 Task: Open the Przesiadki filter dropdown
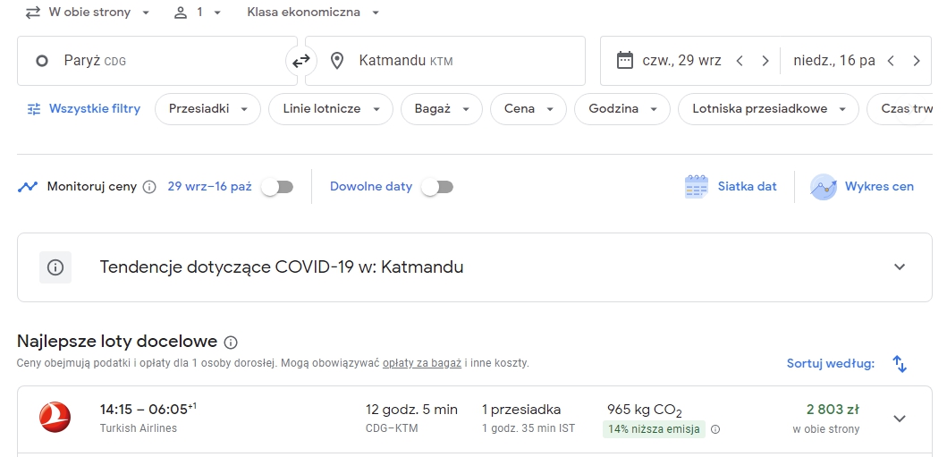(207, 109)
